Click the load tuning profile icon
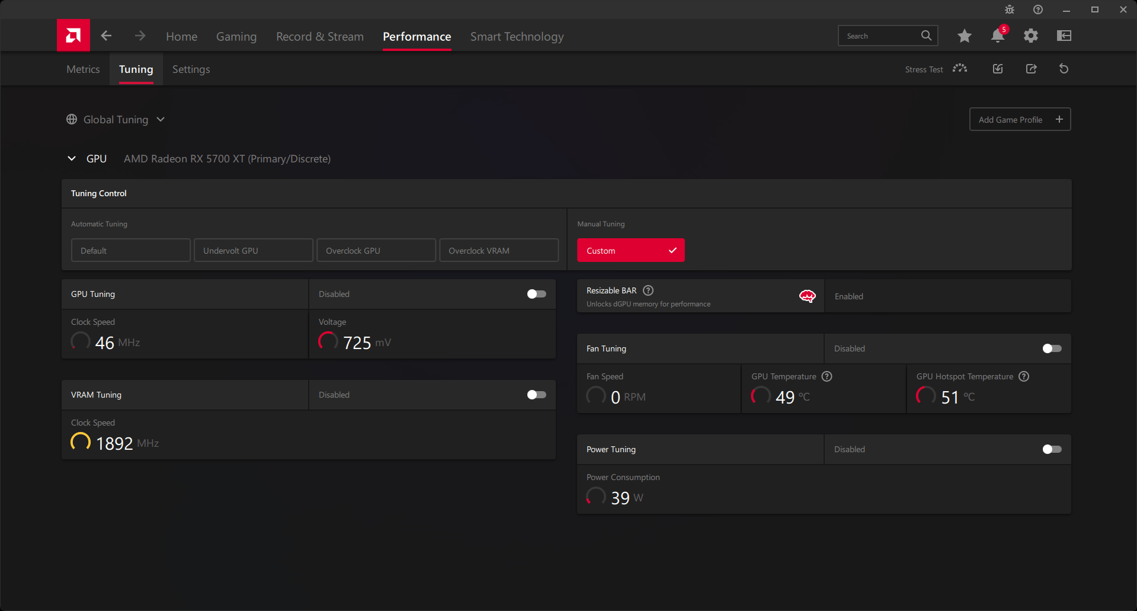The width and height of the screenshot is (1137, 611). (x=998, y=69)
